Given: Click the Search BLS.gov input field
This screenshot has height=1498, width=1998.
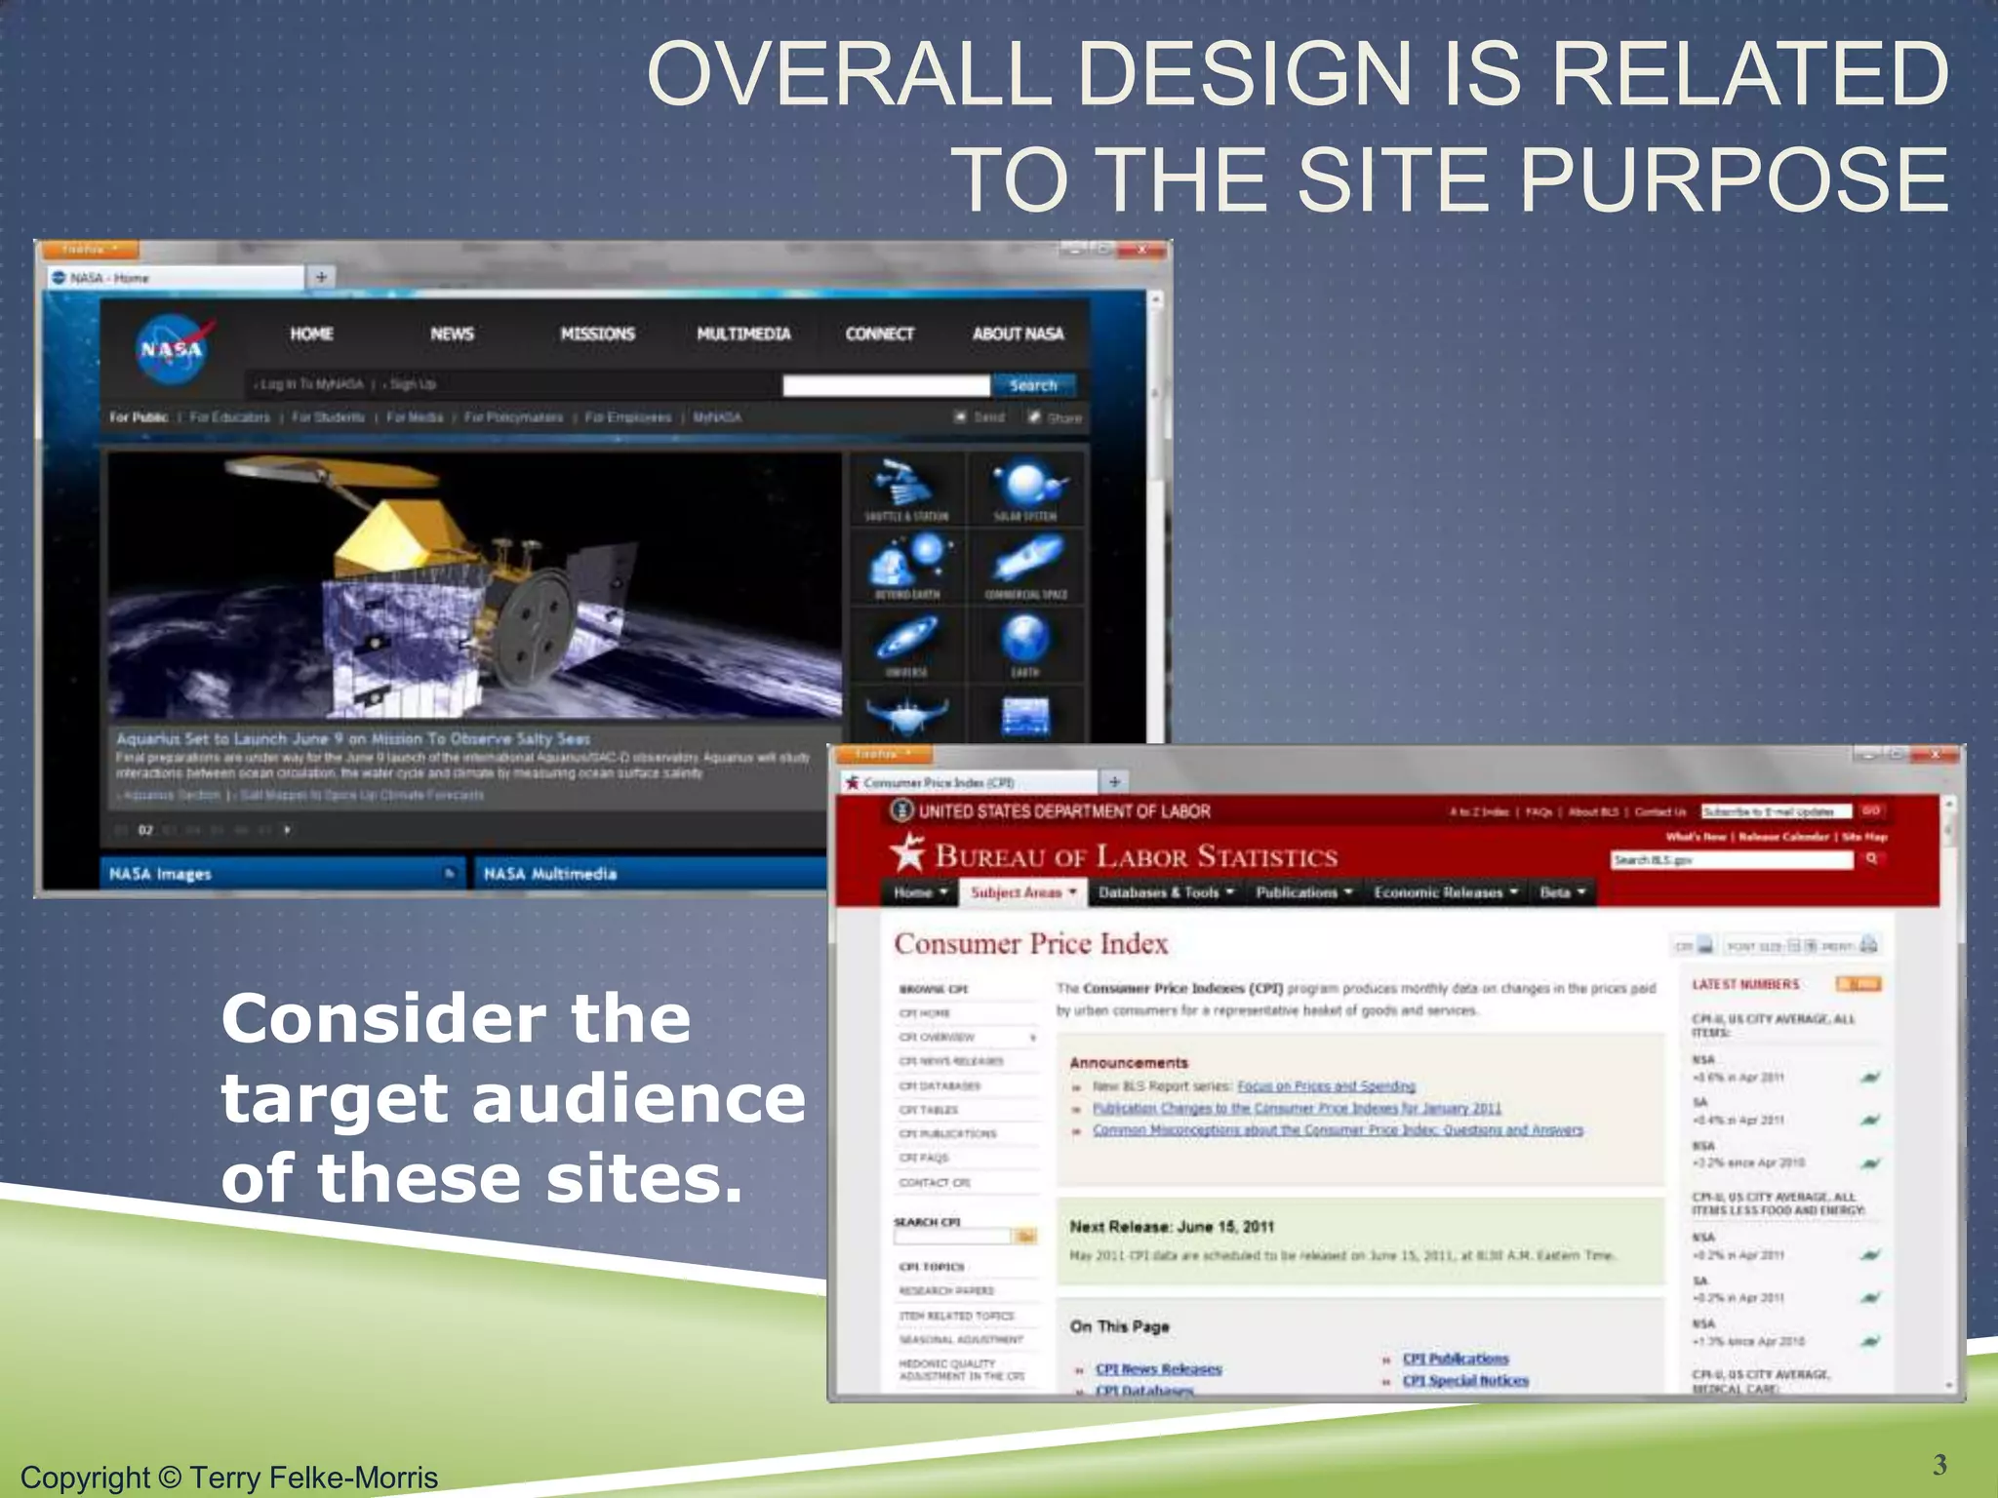Looking at the screenshot, I should click(1730, 860).
